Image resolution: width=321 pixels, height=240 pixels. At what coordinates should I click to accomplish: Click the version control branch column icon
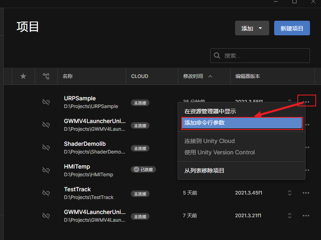[46, 76]
